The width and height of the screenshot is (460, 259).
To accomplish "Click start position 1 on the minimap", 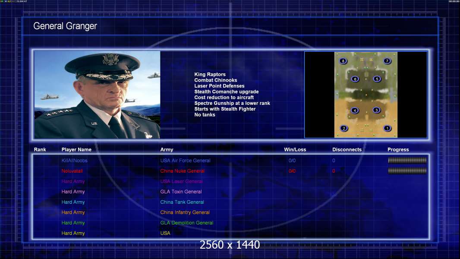I will 387,128.
